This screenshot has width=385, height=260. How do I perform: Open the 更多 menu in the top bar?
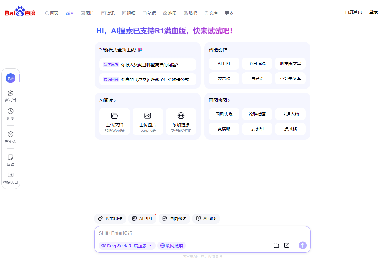pyautogui.click(x=229, y=13)
